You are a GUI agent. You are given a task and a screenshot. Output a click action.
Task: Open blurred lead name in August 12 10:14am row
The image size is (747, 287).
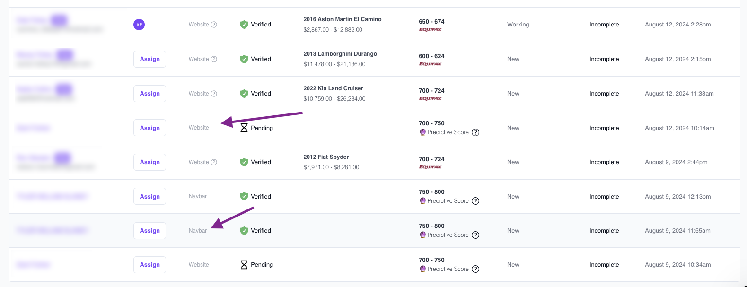click(x=33, y=128)
